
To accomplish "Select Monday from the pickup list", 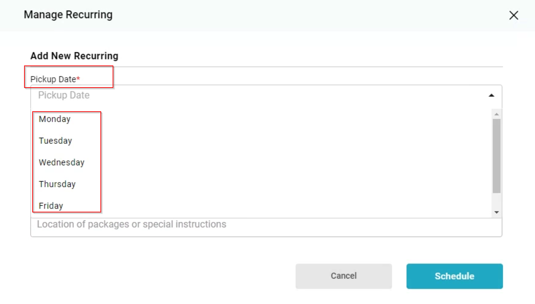I will pos(55,119).
